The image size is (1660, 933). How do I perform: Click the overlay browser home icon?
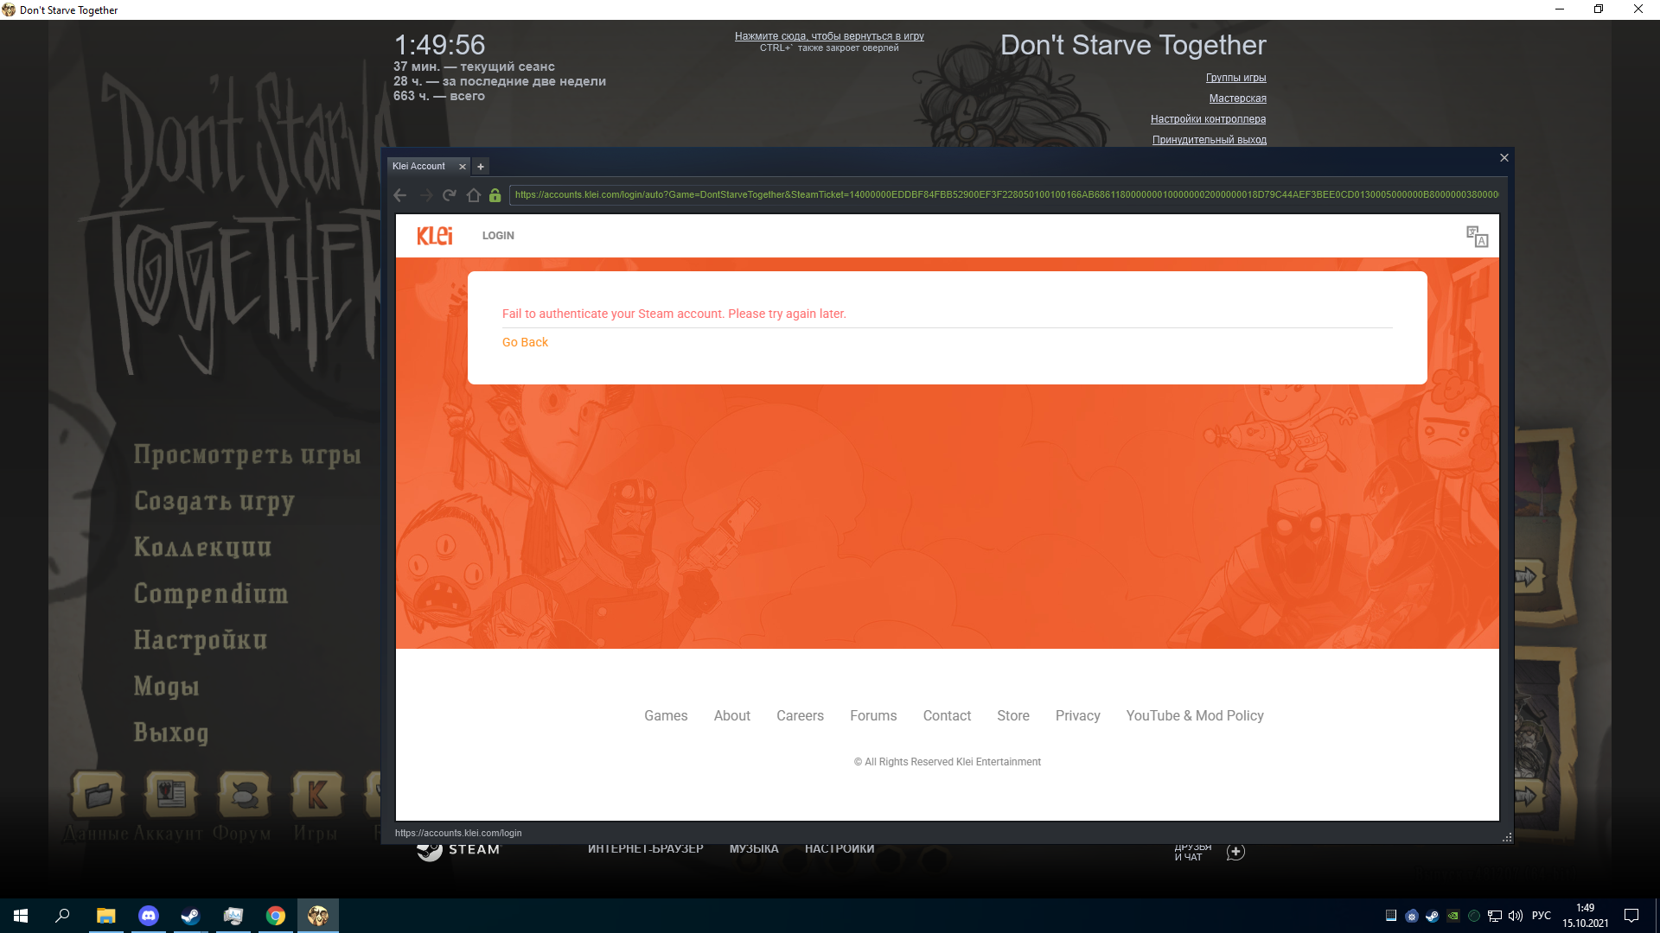pyautogui.click(x=473, y=195)
